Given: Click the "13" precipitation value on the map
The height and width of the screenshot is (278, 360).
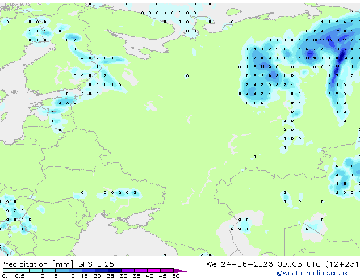Looking at the screenshot, I should point(322,40).
